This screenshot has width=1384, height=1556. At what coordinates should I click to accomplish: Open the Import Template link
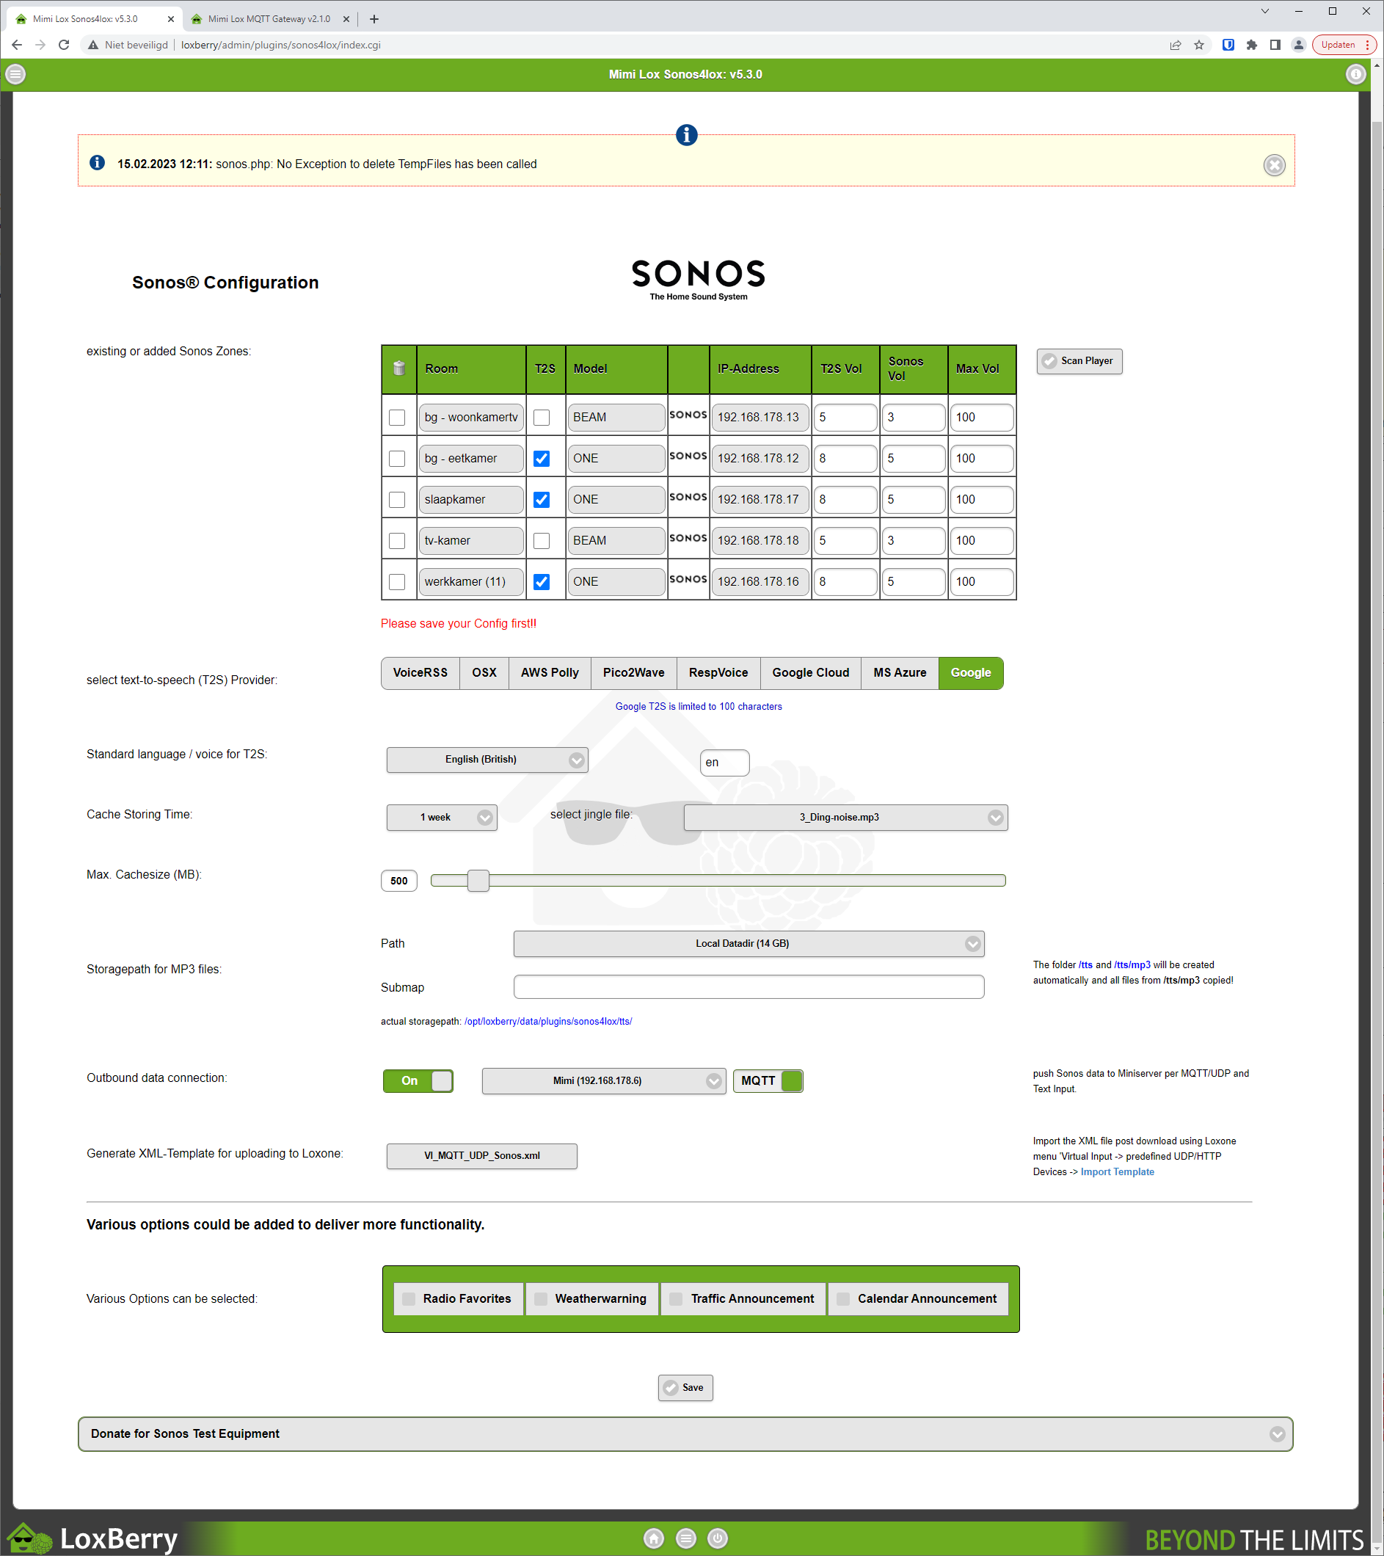click(x=1117, y=1172)
